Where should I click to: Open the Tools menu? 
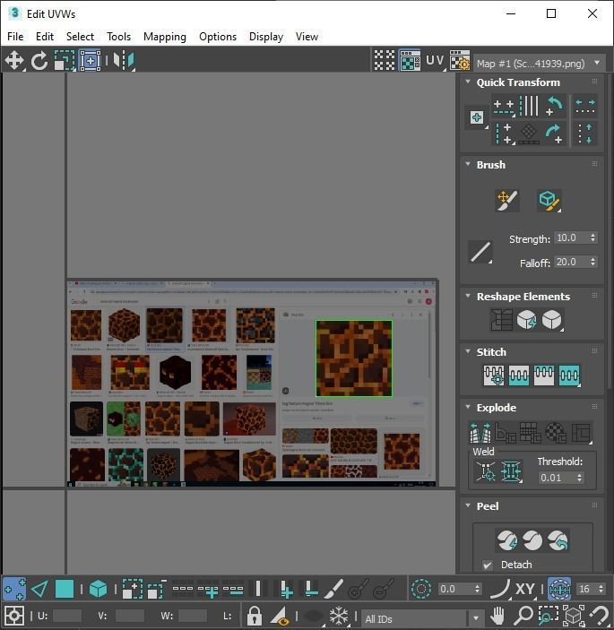tap(118, 37)
